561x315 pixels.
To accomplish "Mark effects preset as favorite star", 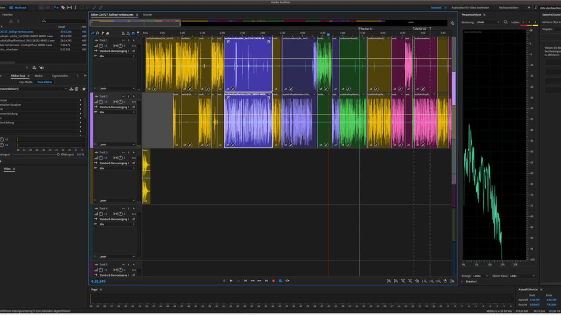I will [x=84, y=89].
